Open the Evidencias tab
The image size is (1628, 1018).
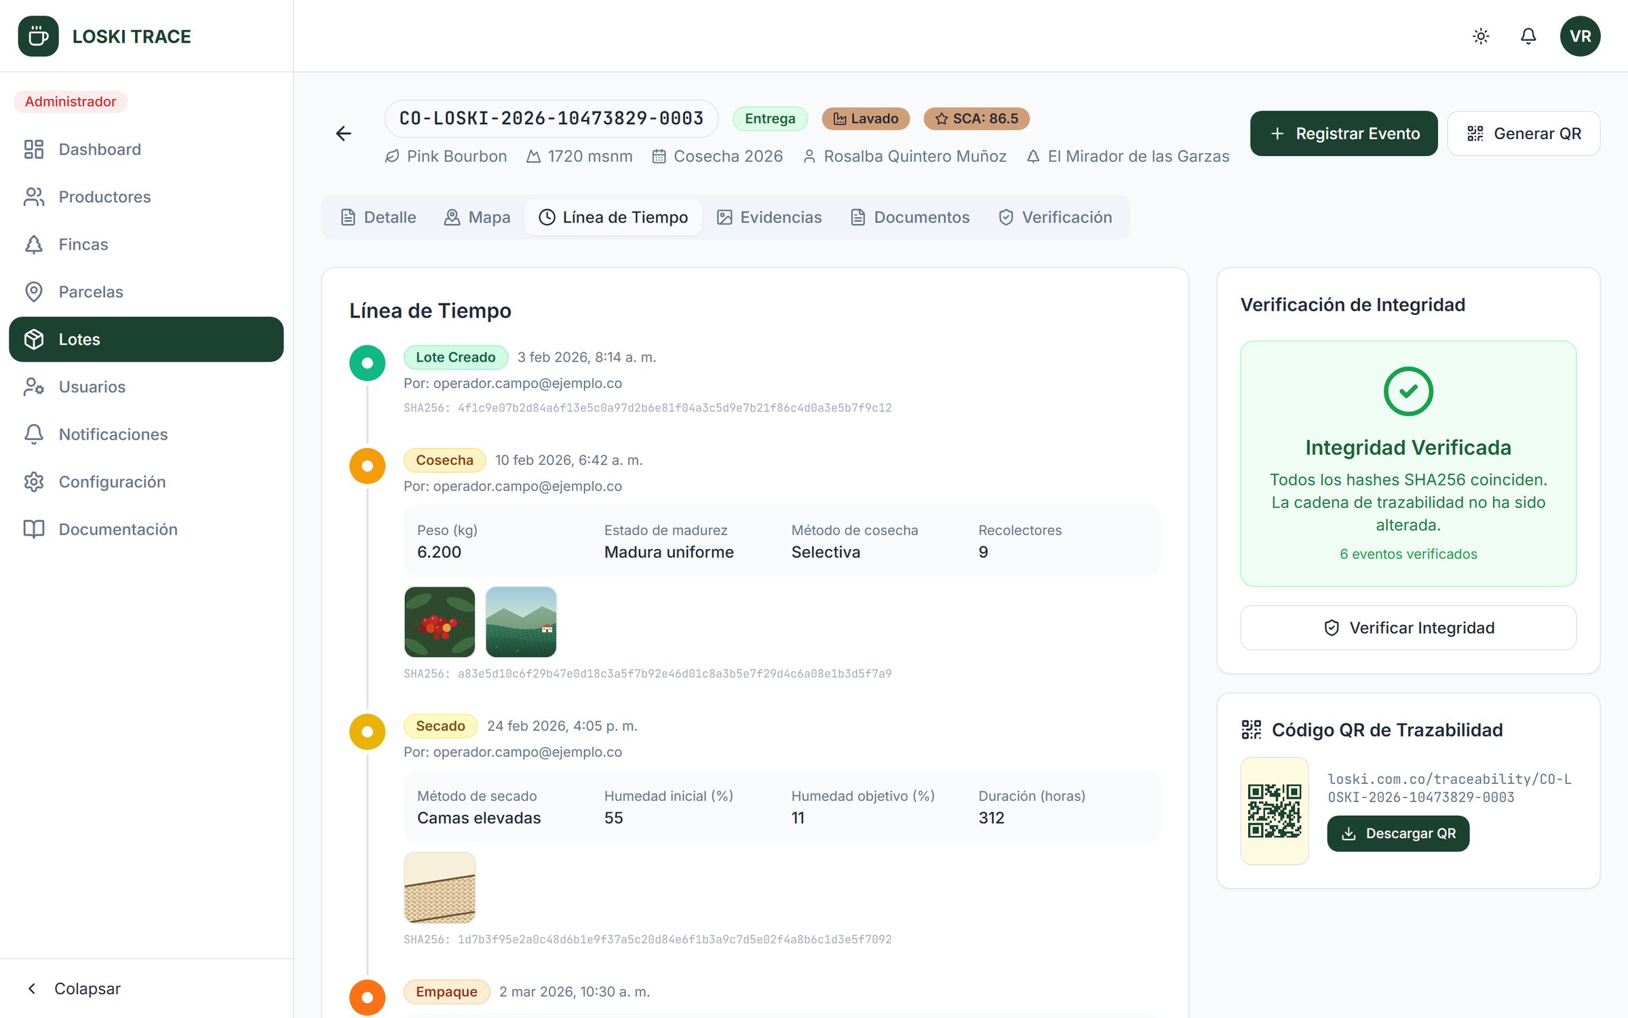769,217
